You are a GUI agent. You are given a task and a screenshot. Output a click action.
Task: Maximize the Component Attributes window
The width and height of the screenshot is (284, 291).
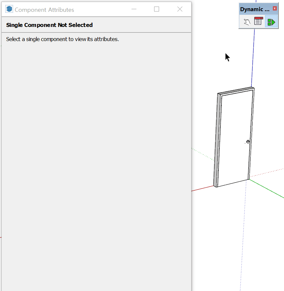[156, 9]
